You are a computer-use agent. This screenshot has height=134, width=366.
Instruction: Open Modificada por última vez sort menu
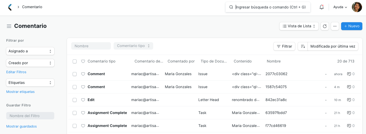pos(333,46)
